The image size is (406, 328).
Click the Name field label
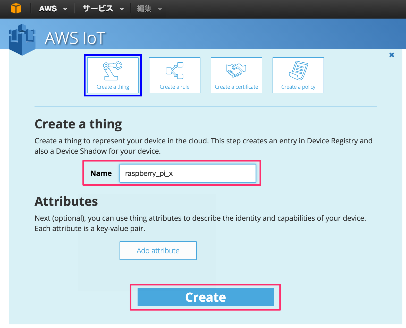tap(101, 173)
